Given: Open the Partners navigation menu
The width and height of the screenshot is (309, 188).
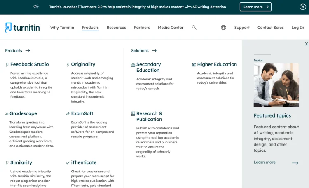Looking at the screenshot, I should [142, 28].
